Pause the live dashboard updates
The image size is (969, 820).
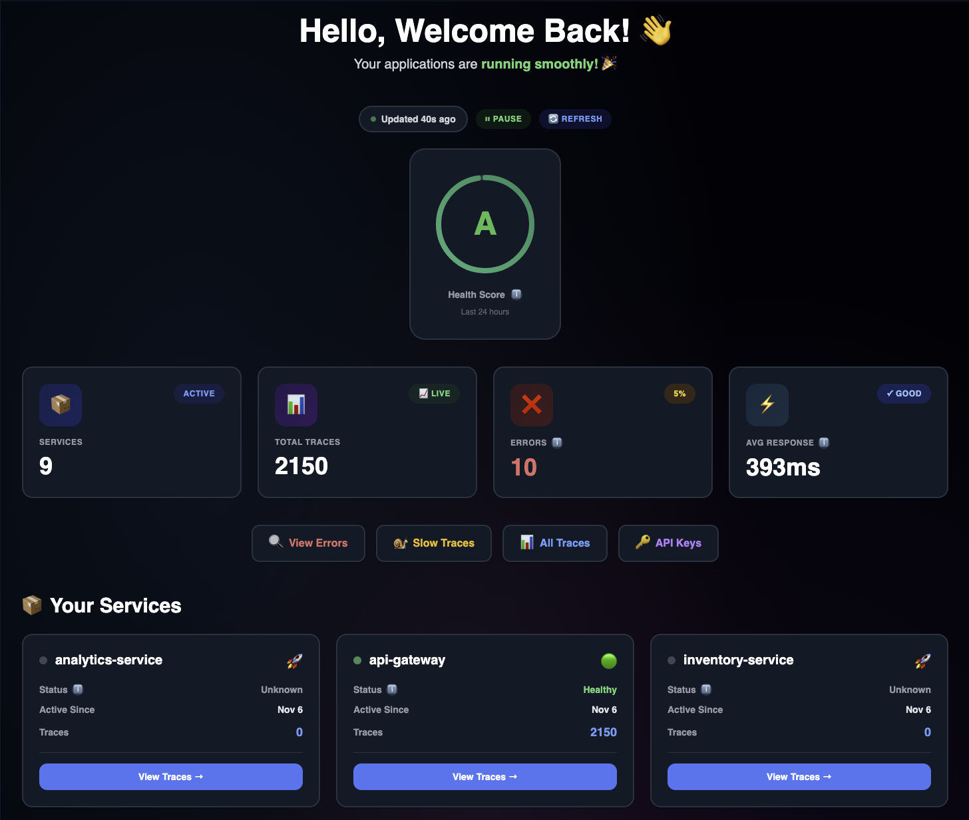503,118
